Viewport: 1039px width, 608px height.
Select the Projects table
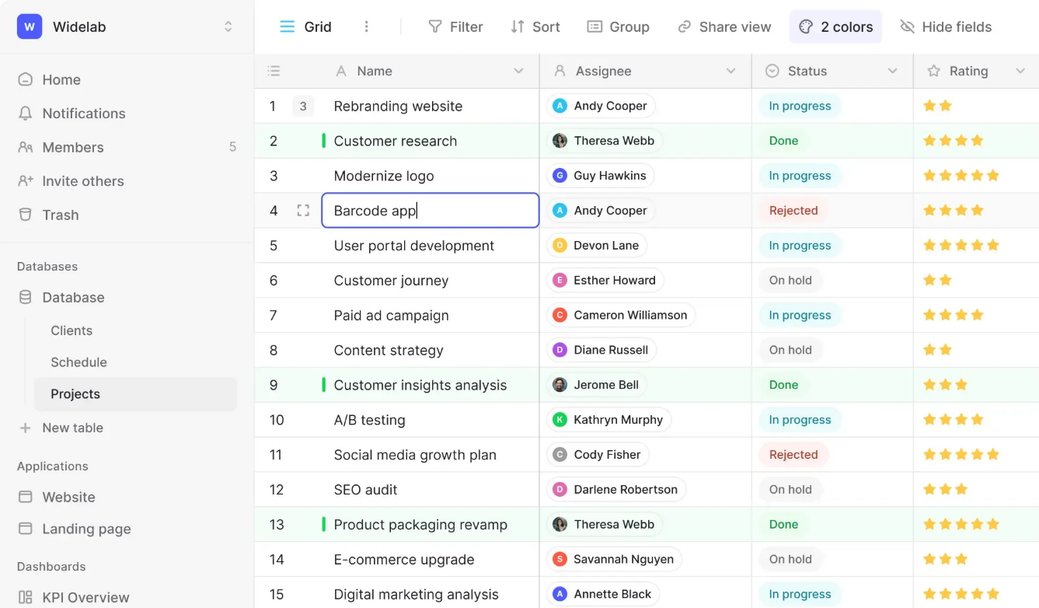(135, 394)
